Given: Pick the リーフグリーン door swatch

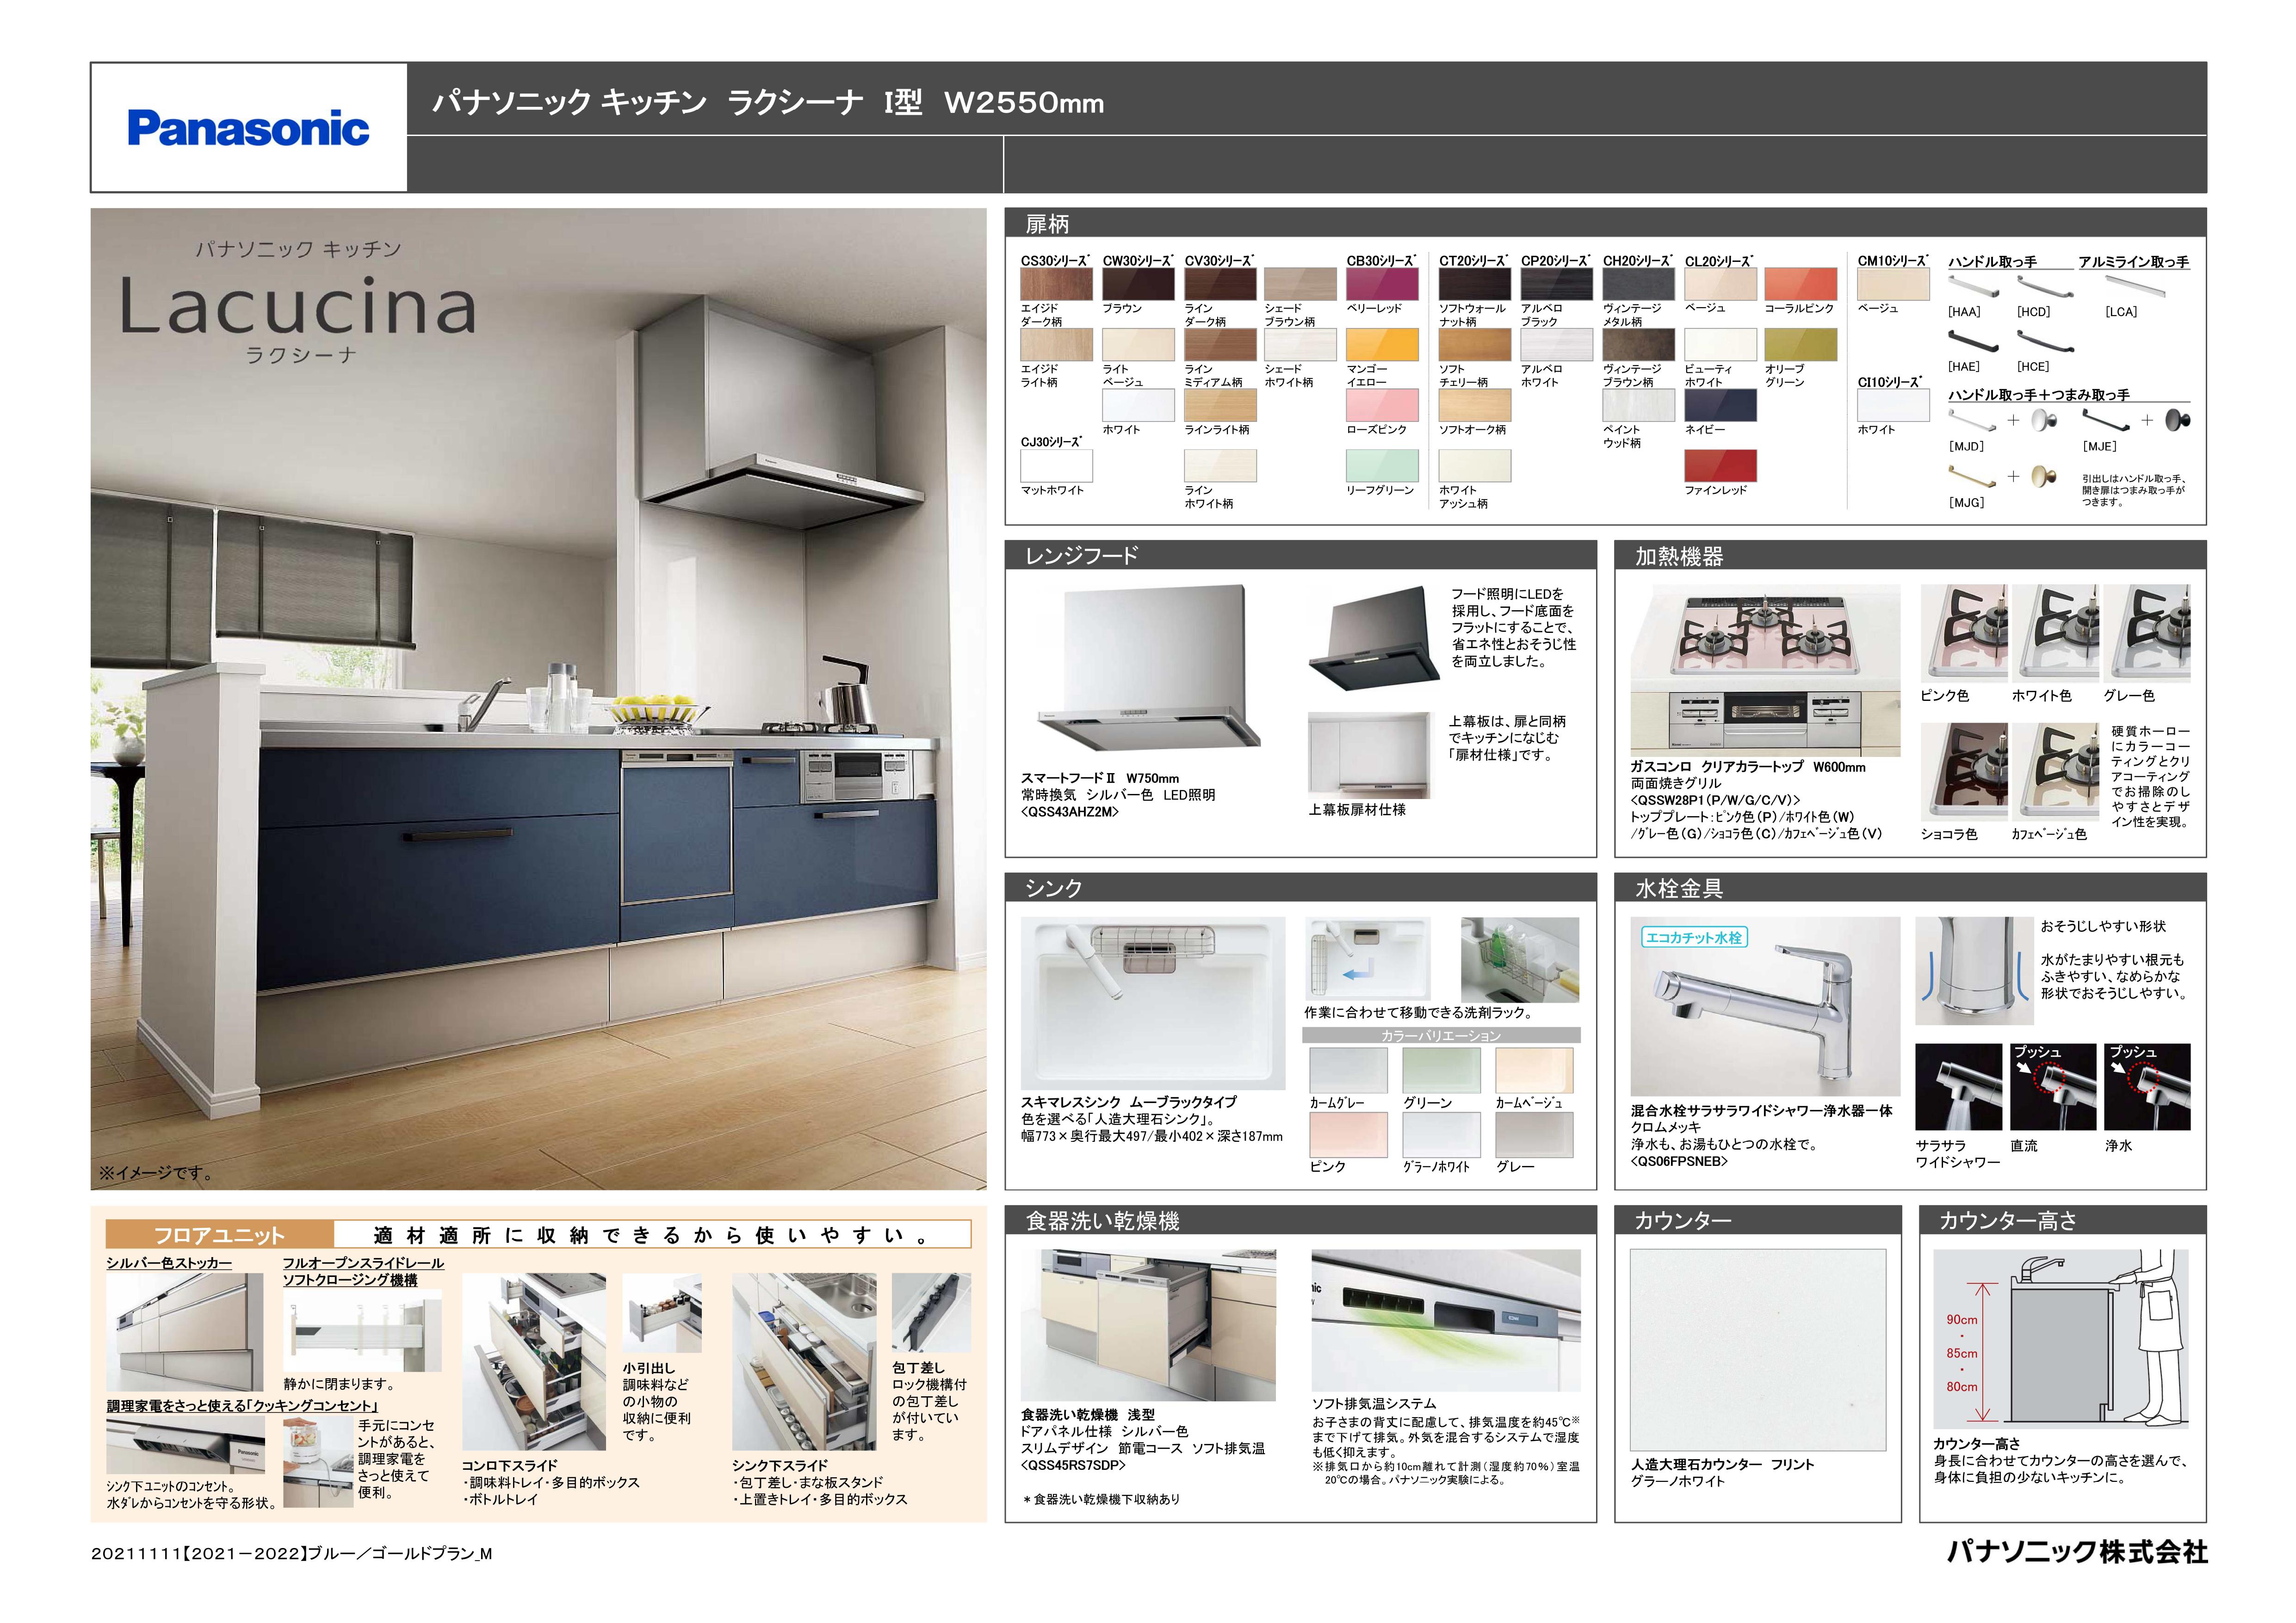Looking at the screenshot, I should coord(1382,466).
